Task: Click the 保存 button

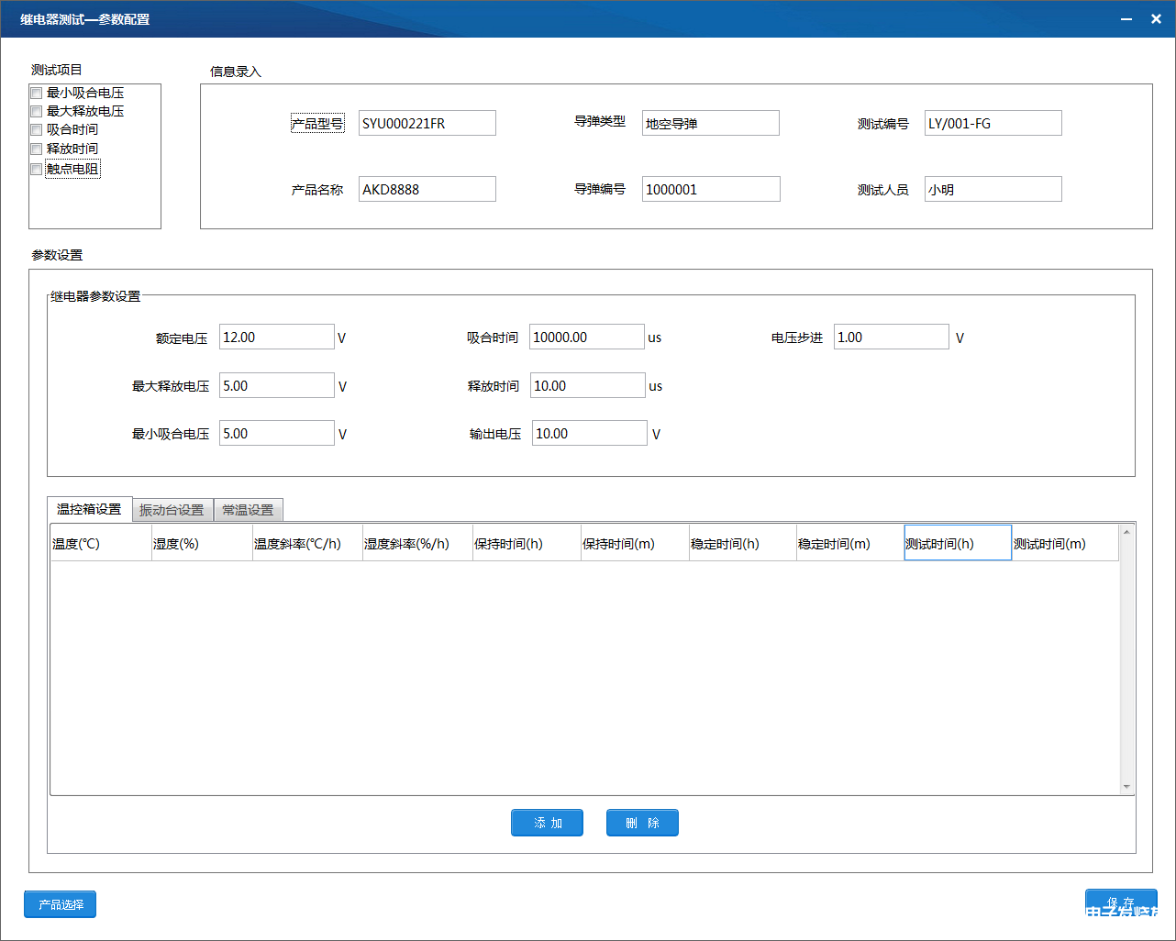Action: point(1120,903)
